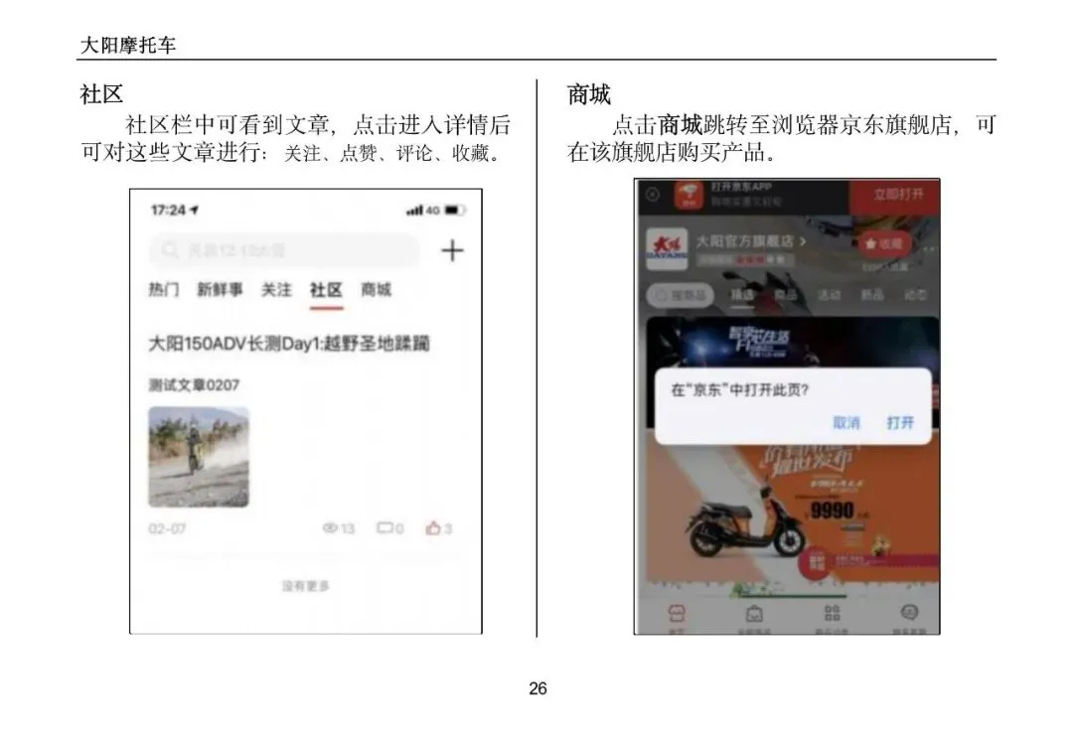Tap the shopping bag icon in the bottom bar

click(754, 614)
